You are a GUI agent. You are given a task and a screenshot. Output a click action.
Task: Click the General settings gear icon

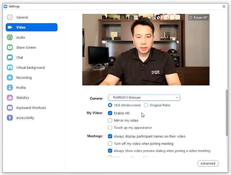click(x=10, y=17)
